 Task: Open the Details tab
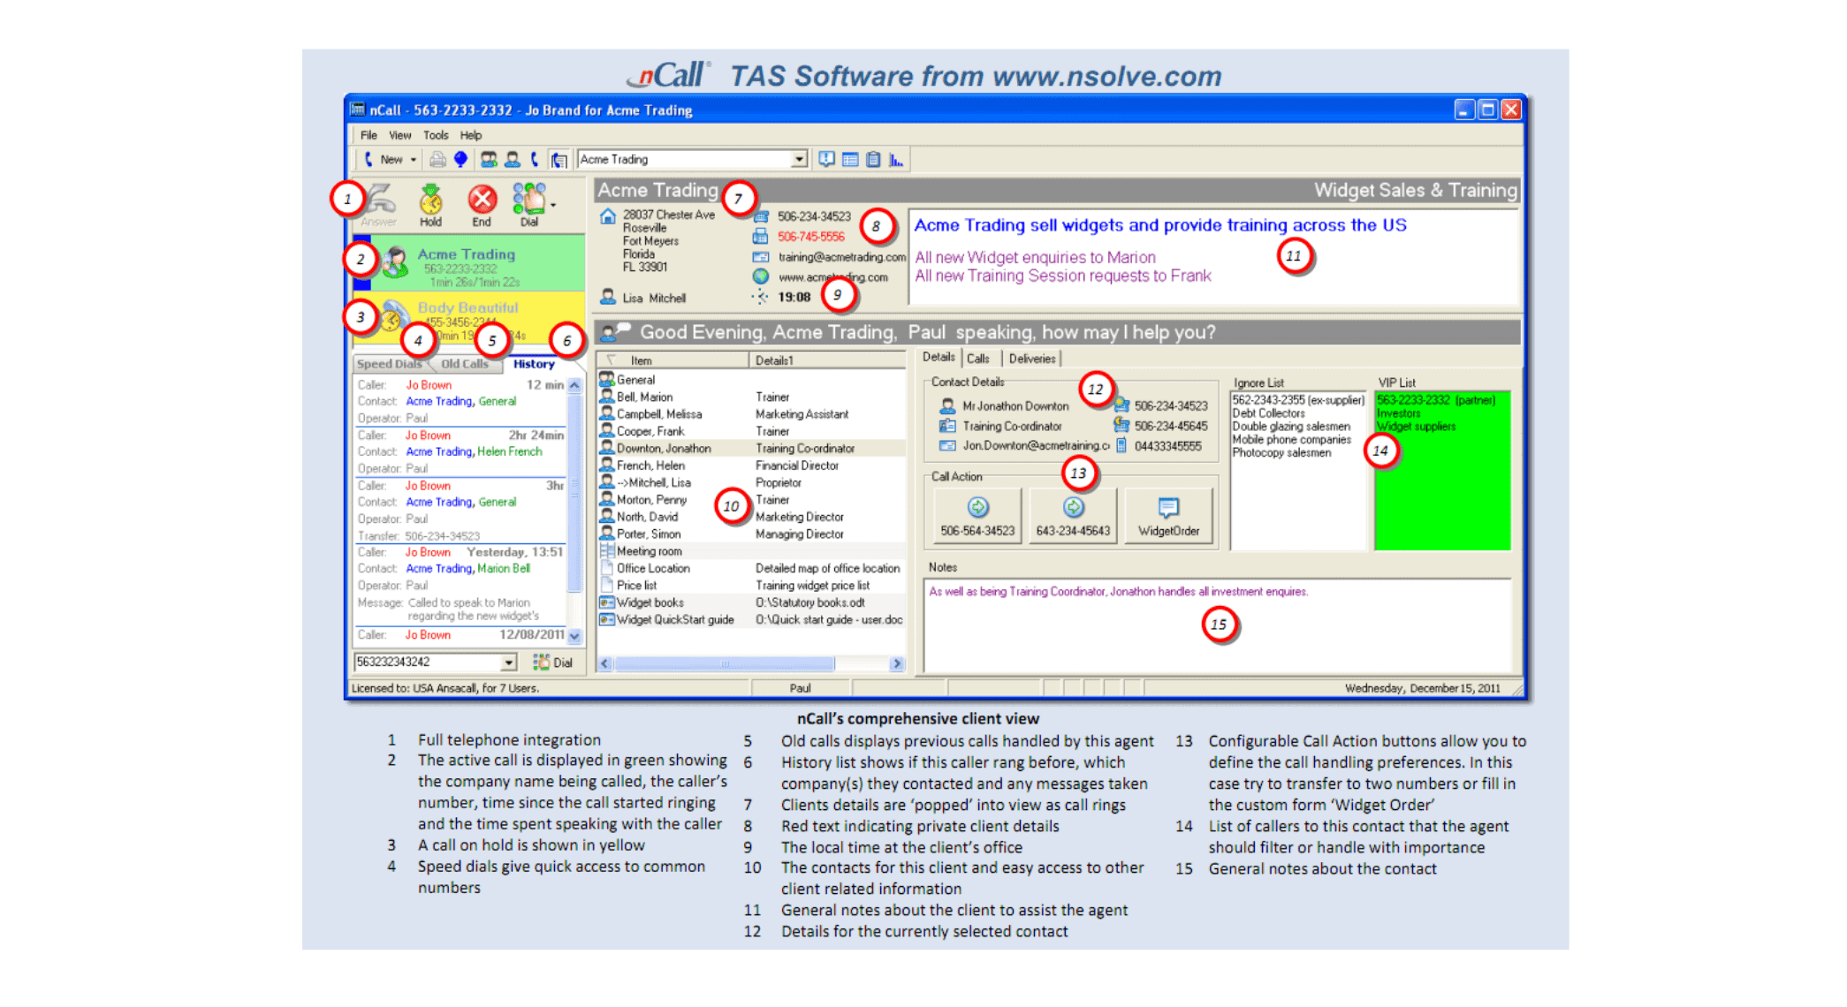939,358
